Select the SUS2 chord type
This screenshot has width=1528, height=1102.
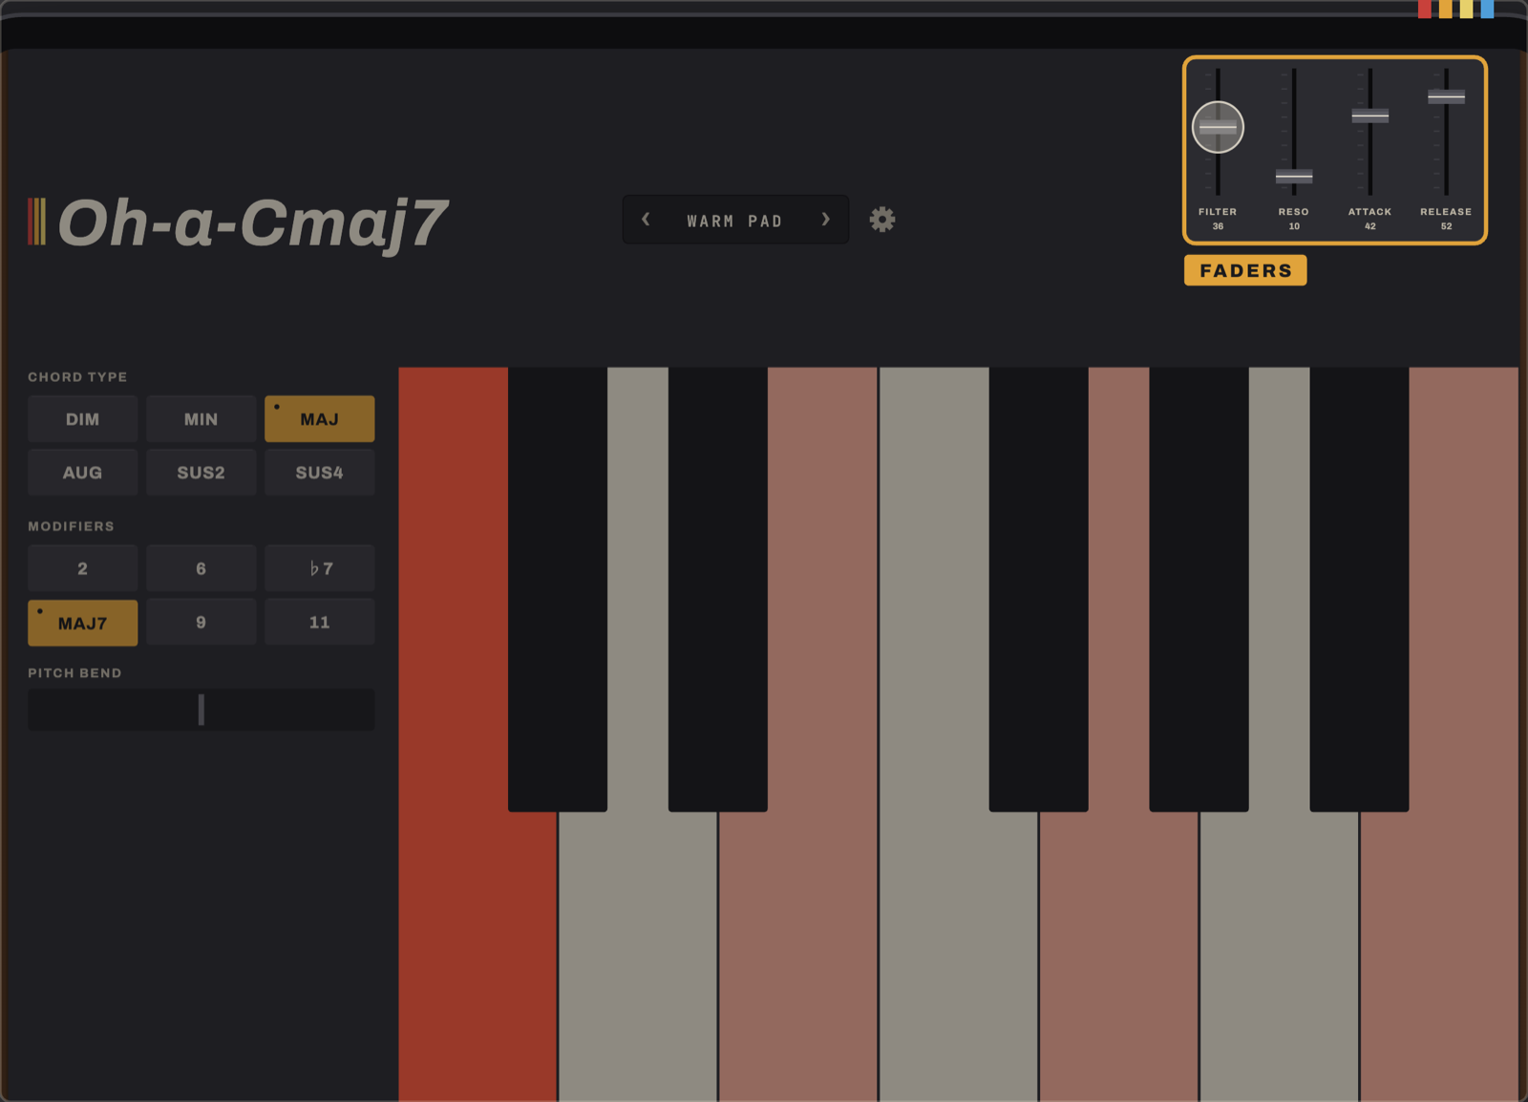(201, 473)
